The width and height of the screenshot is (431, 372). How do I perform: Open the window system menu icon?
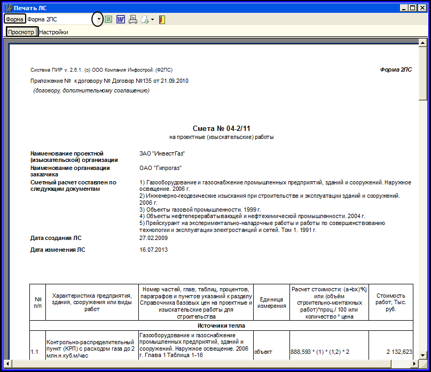(x=8, y=8)
